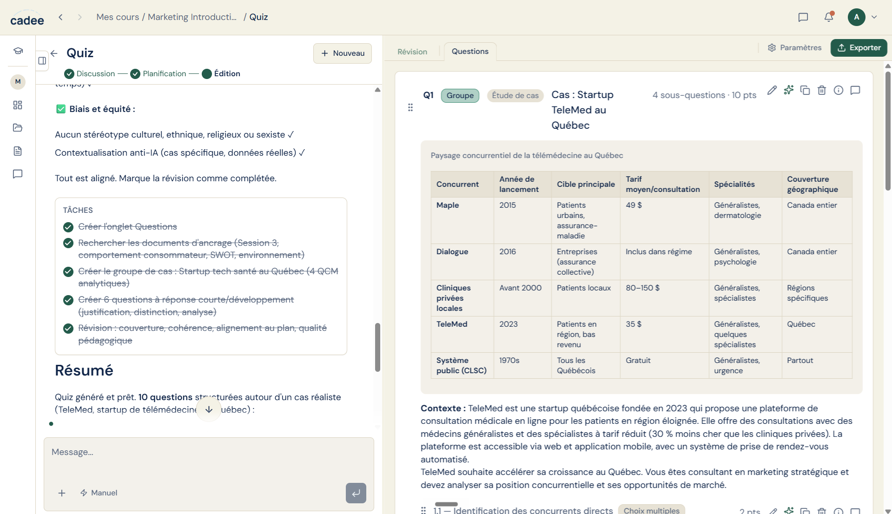Open the messages icon in top bar
This screenshot has height=514, width=892.
[803, 17]
